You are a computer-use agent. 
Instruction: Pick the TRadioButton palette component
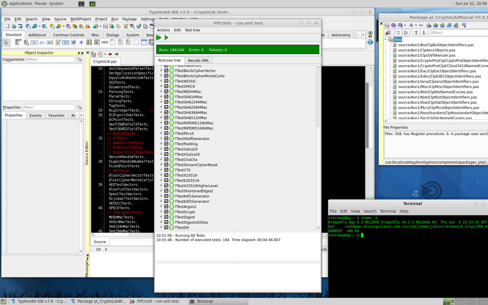[x=81, y=42]
